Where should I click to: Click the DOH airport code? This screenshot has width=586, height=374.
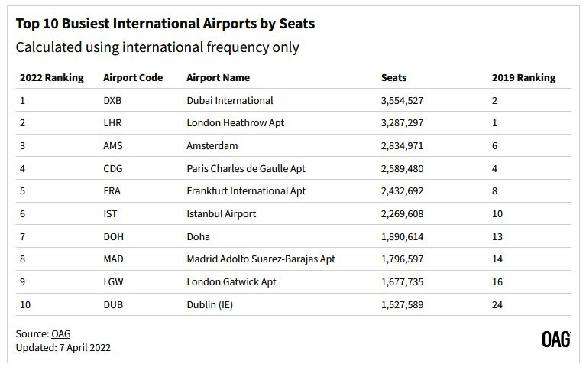(x=114, y=237)
